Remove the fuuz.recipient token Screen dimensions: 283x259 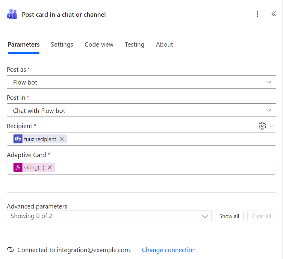[x=62, y=139]
